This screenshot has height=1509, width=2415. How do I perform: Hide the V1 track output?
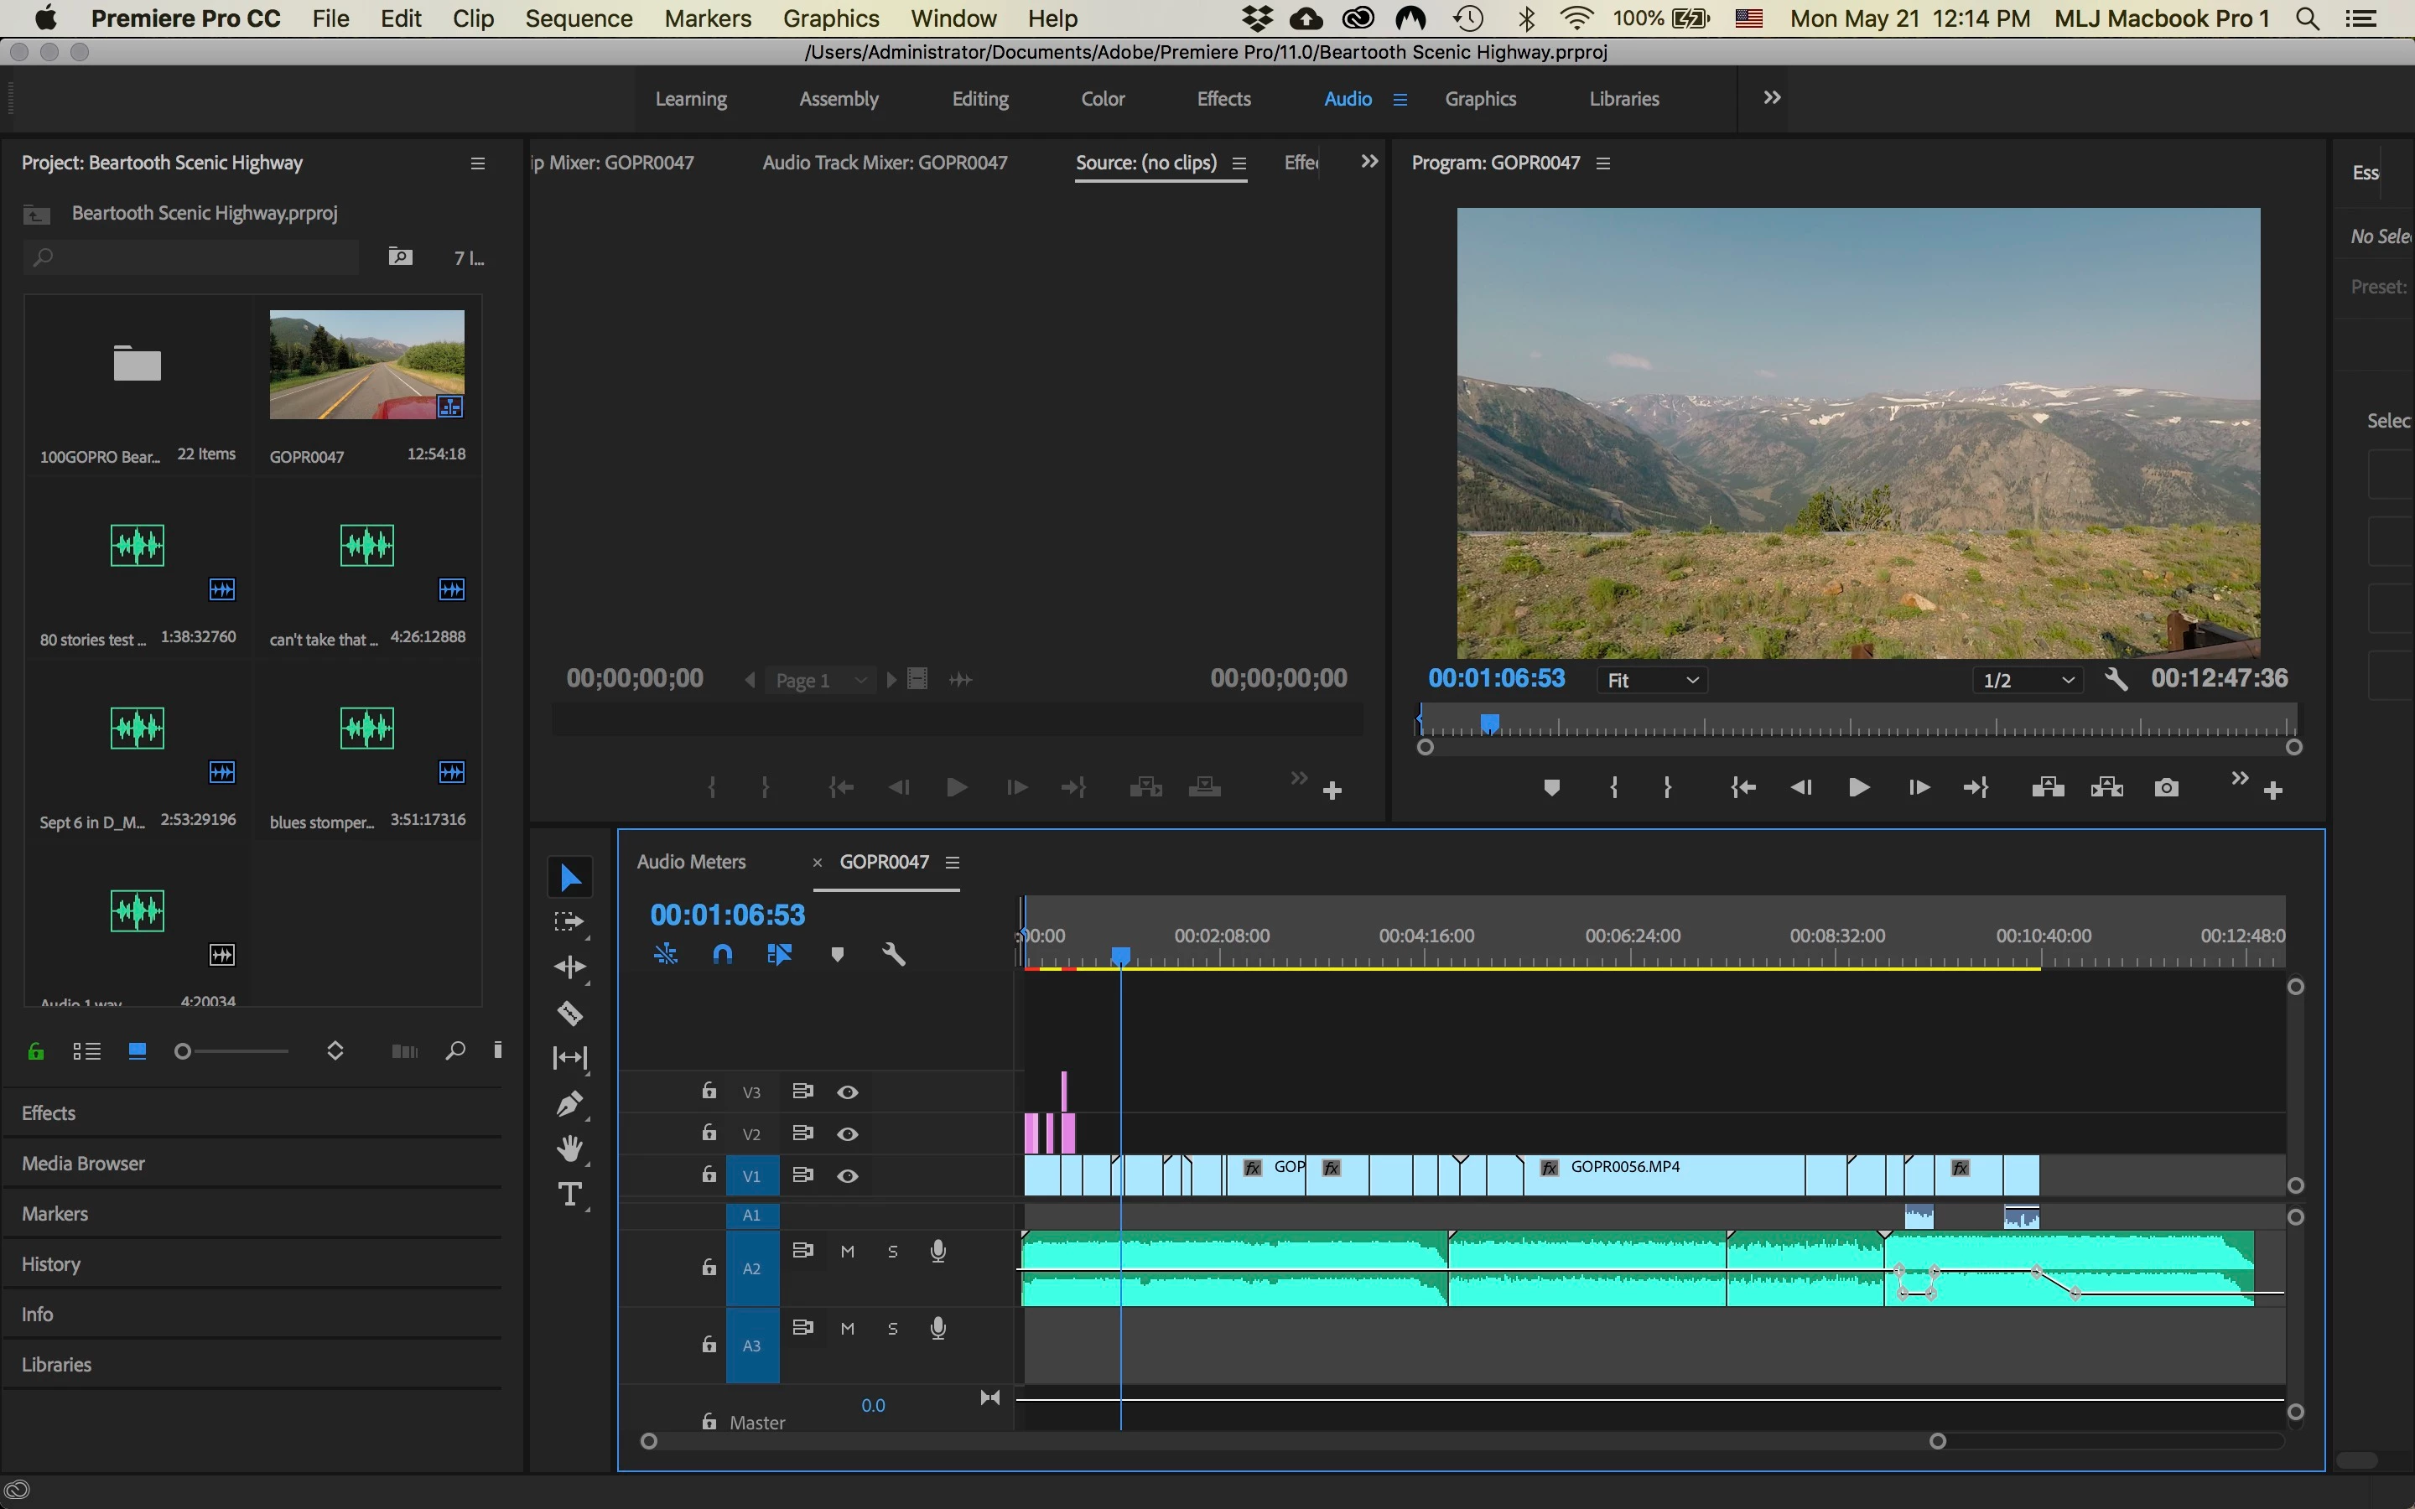[847, 1175]
